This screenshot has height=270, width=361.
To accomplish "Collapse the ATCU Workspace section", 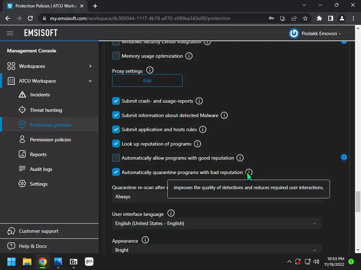I will click(90, 81).
